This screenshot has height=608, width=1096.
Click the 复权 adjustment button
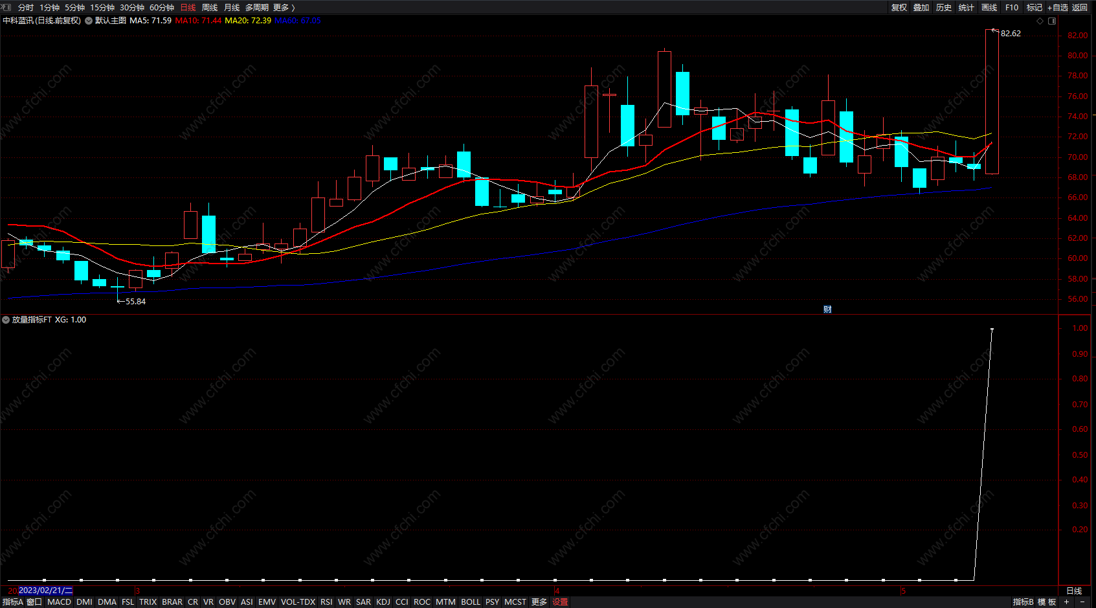coord(899,8)
